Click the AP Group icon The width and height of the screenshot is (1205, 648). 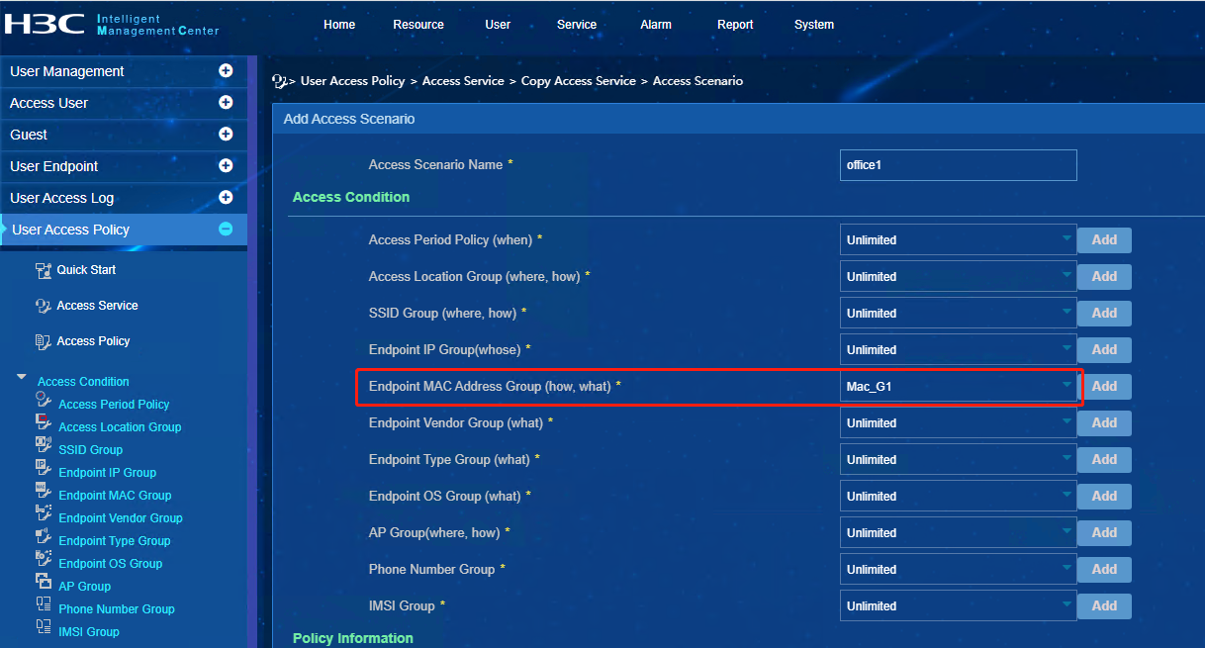44,582
